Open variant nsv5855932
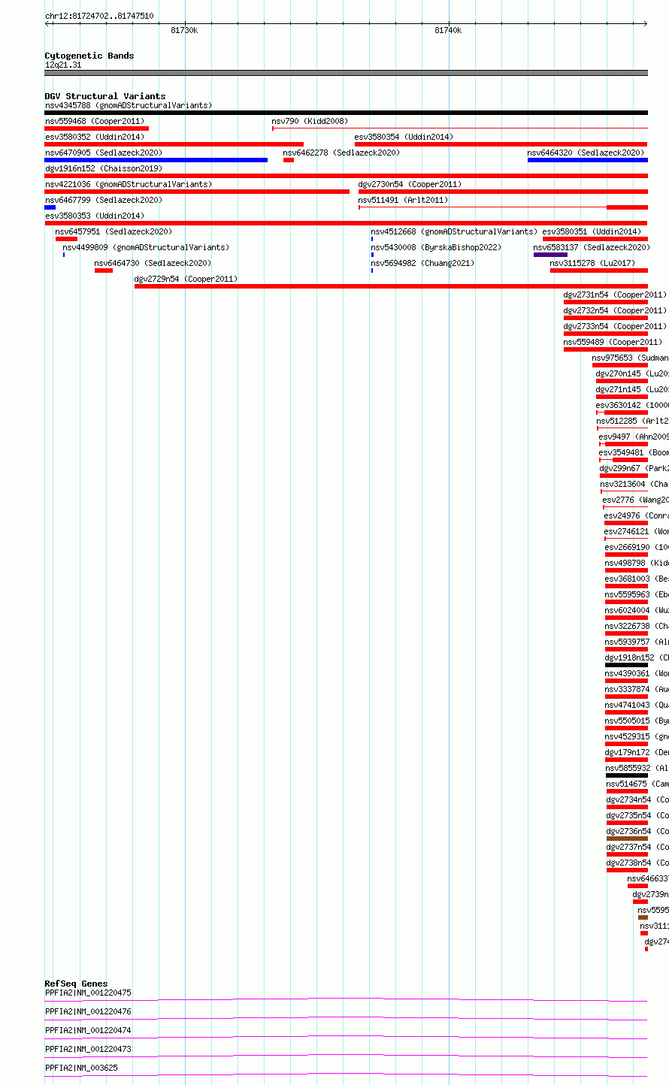The width and height of the screenshot is (669, 1085). [x=637, y=768]
